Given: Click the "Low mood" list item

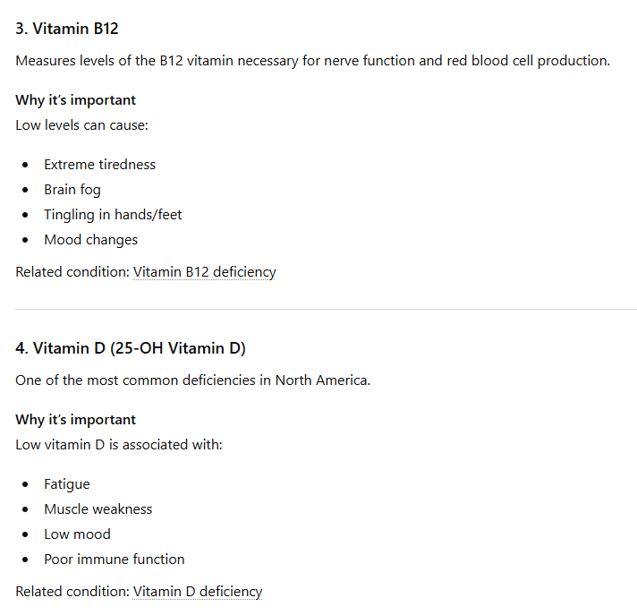Looking at the screenshot, I should pos(77,534).
